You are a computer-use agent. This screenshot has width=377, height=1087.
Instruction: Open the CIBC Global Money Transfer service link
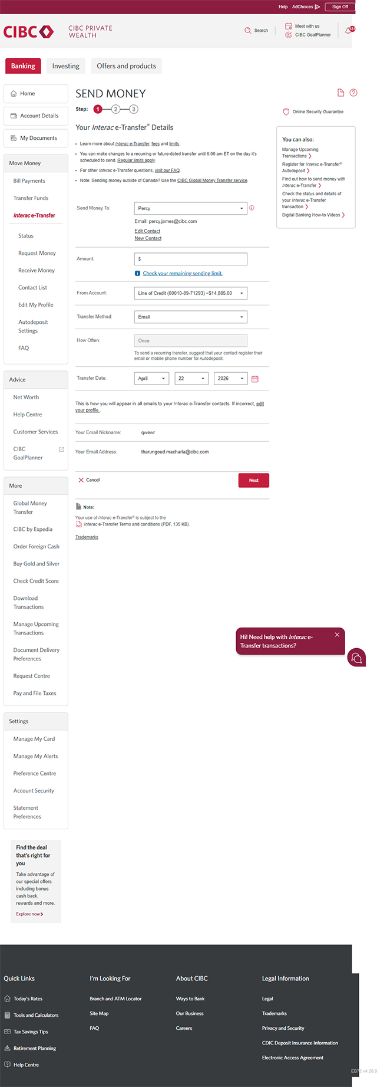[212, 180]
